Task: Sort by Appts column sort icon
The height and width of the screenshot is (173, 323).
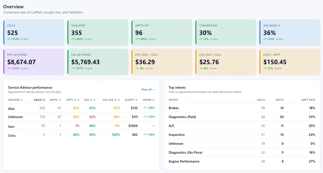Action: [x=60, y=100]
